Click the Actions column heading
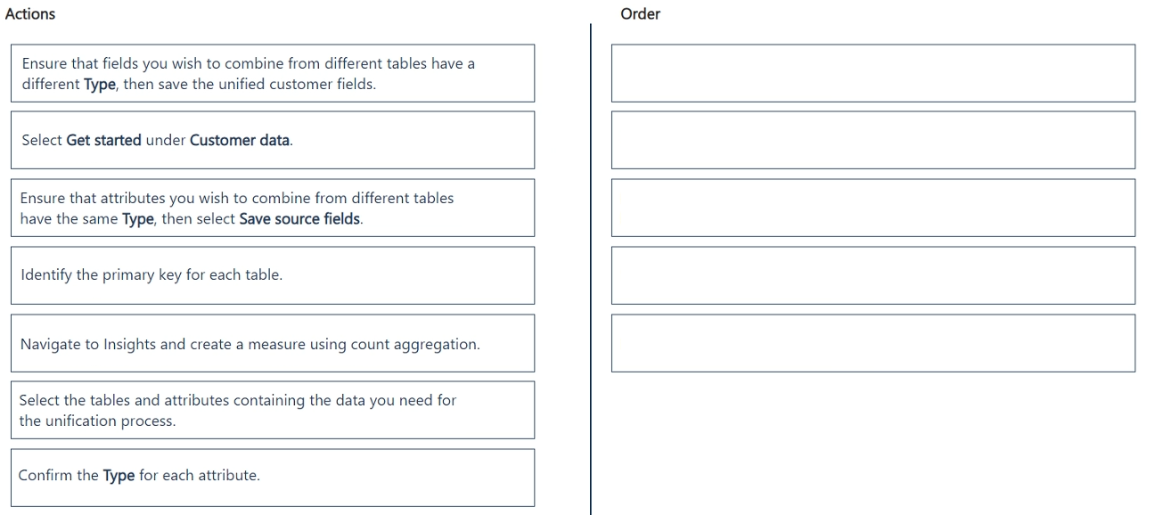The height and width of the screenshot is (515, 1155). [30, 14]
